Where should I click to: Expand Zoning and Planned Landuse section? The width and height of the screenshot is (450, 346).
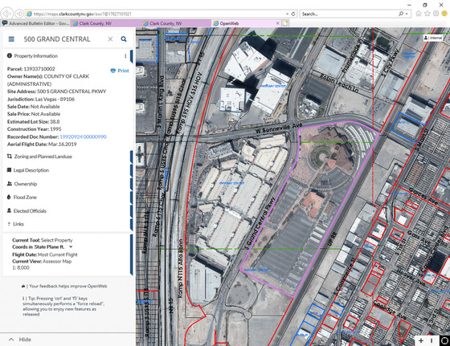click(43, 157)
